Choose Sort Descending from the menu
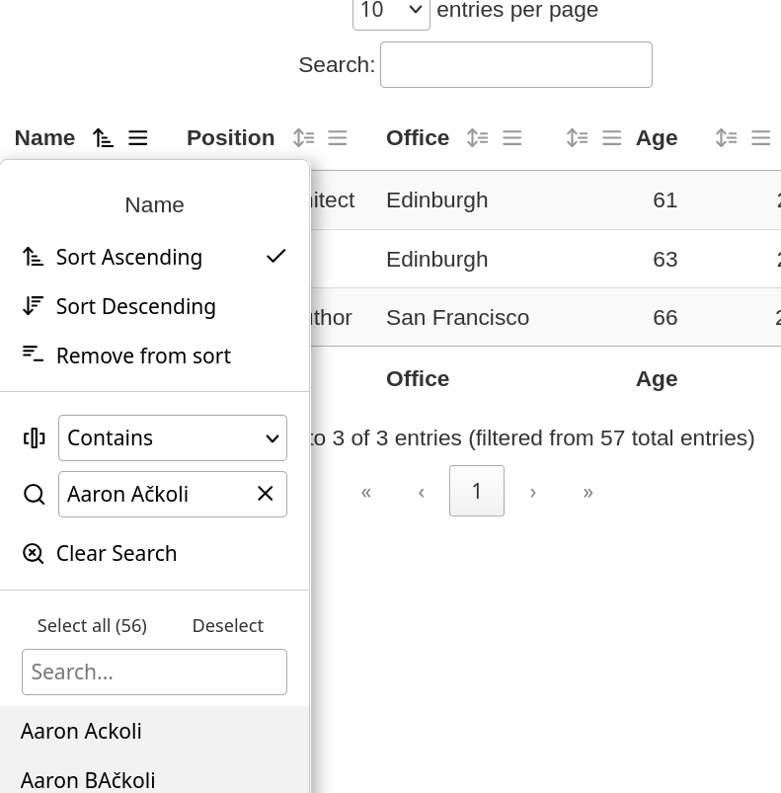 coord(136,306)
